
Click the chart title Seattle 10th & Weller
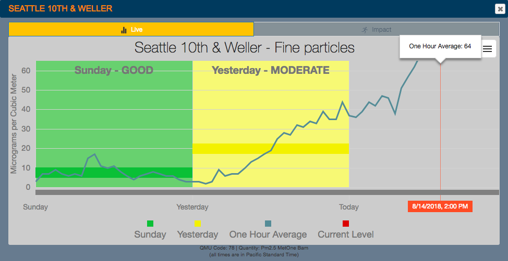point(245,48)
